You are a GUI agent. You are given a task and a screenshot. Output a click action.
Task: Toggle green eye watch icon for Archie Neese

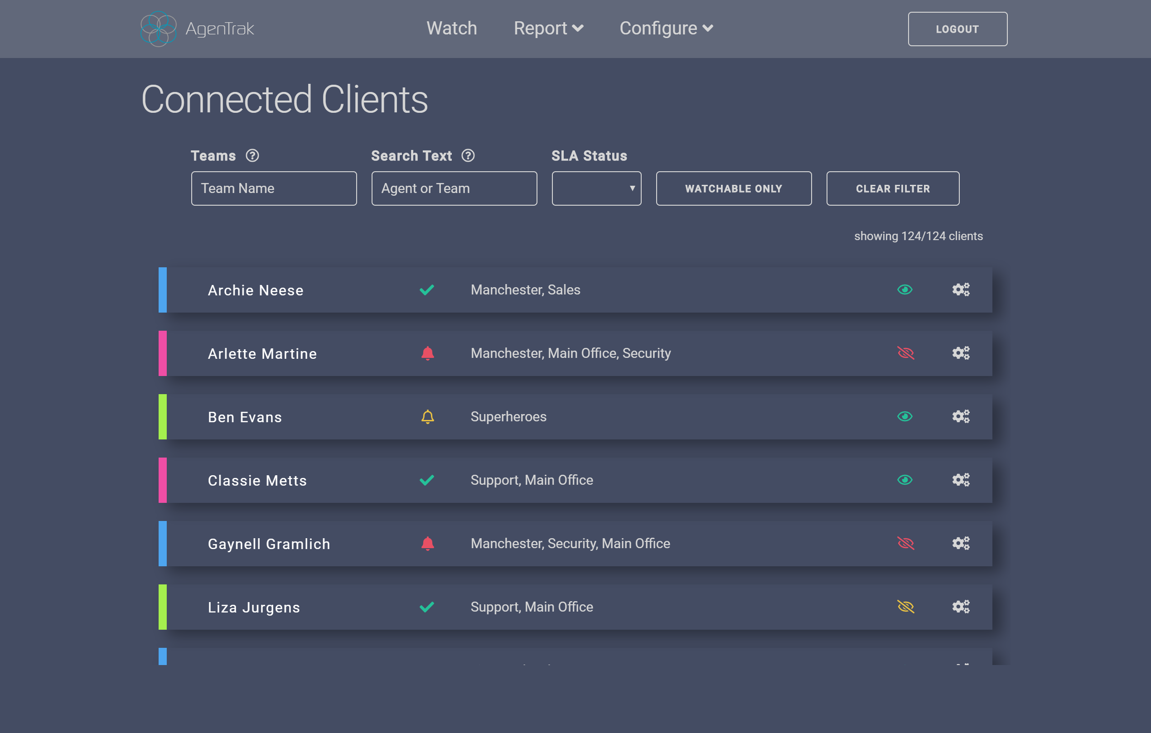point(904,289)
